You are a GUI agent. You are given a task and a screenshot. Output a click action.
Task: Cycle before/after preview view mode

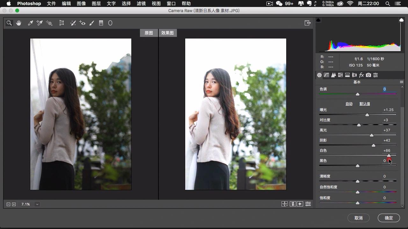pyautogui.click(x=285, y=204)
